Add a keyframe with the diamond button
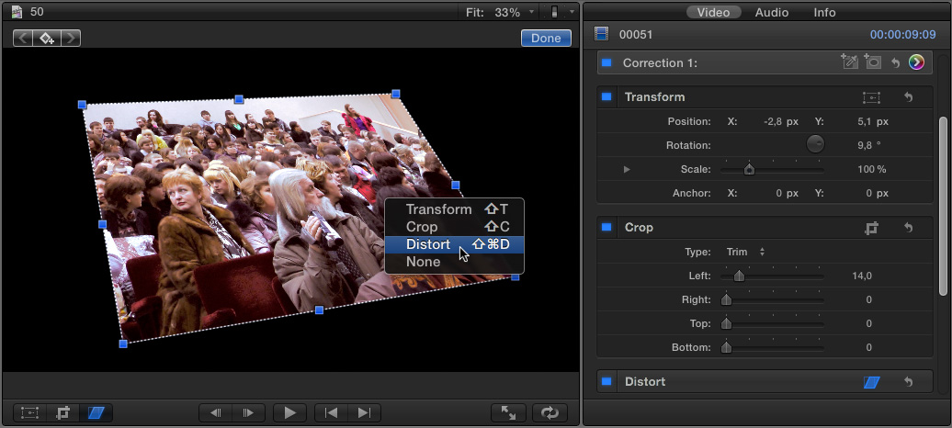 (x=46, y=39)
